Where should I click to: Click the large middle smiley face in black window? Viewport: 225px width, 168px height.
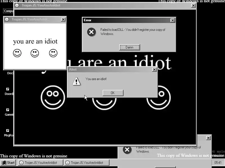104,104
